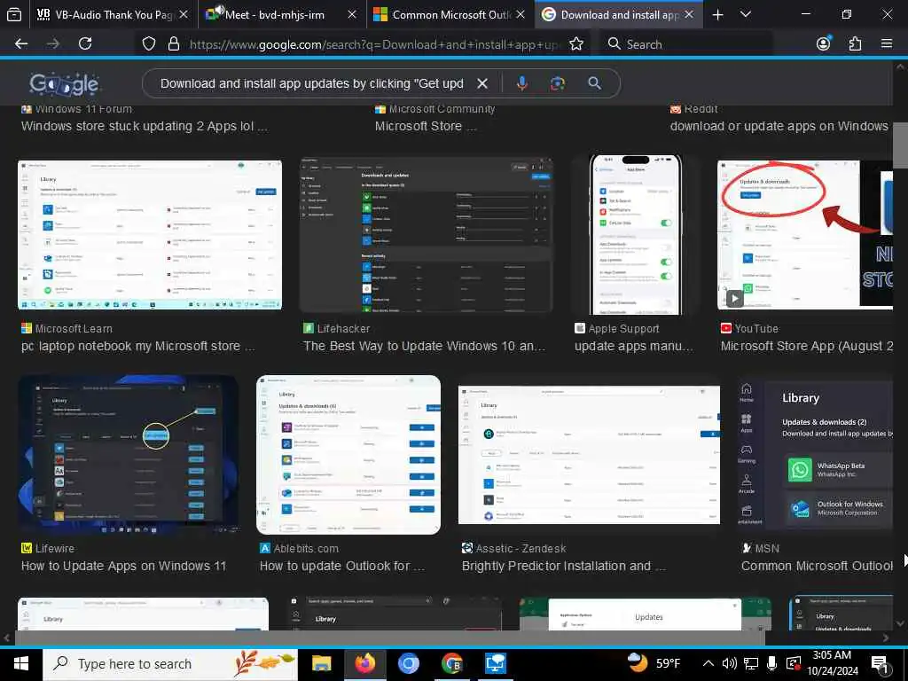Submit the search with the magnifier icon
908x681 pixels.
pos(594,83)
